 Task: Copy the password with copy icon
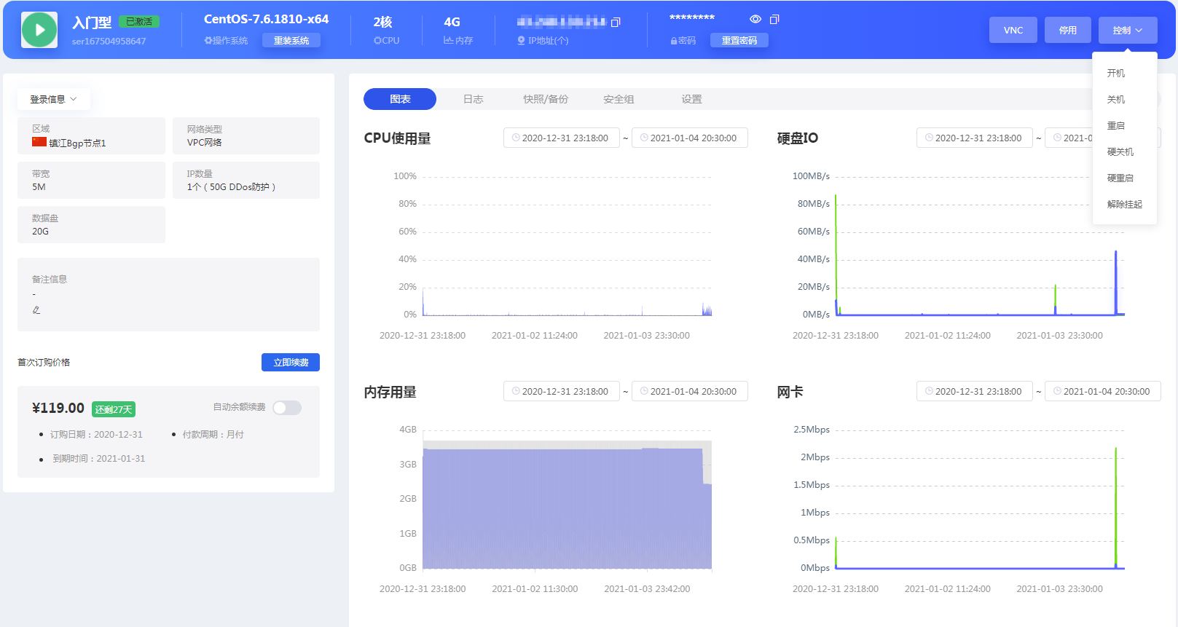(x=774, y=19)
